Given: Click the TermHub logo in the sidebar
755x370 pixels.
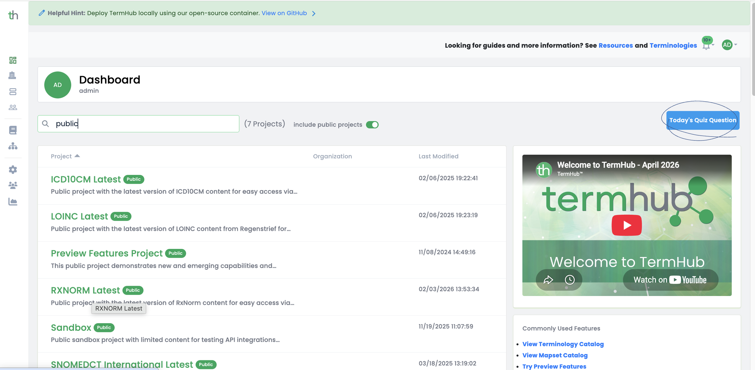Looking at the screenshot, I should pyautogui.click(x=13, y=15).
